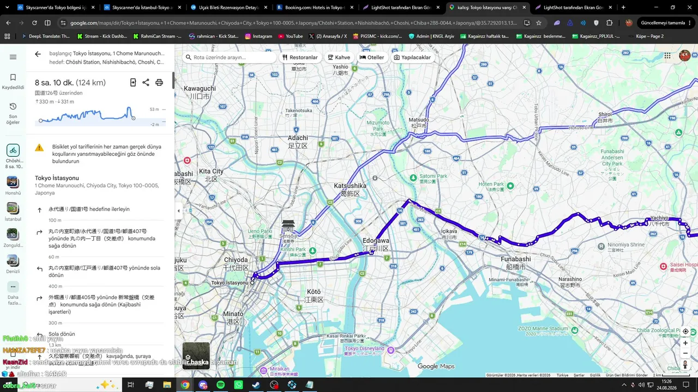
Task: Open the Google account avatar
Action: tap(684, 56)
